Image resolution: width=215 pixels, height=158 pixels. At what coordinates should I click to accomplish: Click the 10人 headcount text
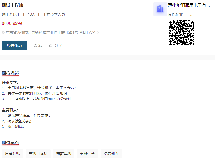[x=32, y=14]
